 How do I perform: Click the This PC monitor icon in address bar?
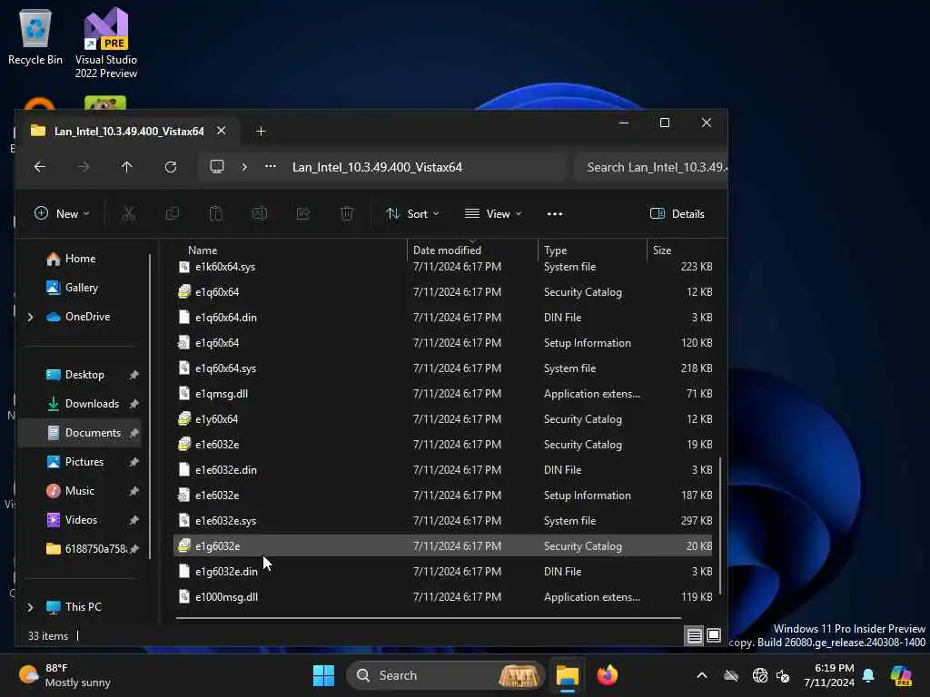pos(217,167)
